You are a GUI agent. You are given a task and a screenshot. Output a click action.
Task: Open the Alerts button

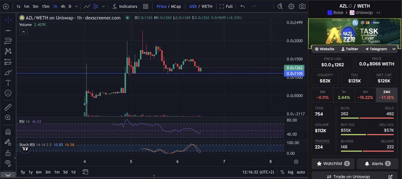point(378,164)
